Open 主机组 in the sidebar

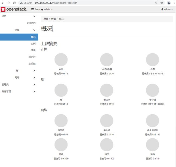click(x=32, y=64)
